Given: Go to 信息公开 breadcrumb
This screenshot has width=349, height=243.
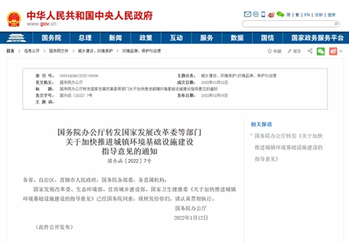Looking at the screenshot, I should click(32, 51).
